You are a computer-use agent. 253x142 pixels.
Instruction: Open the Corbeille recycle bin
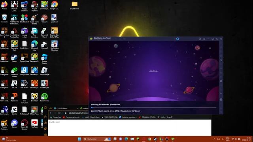pyautogui.click(x=4, y=19)
